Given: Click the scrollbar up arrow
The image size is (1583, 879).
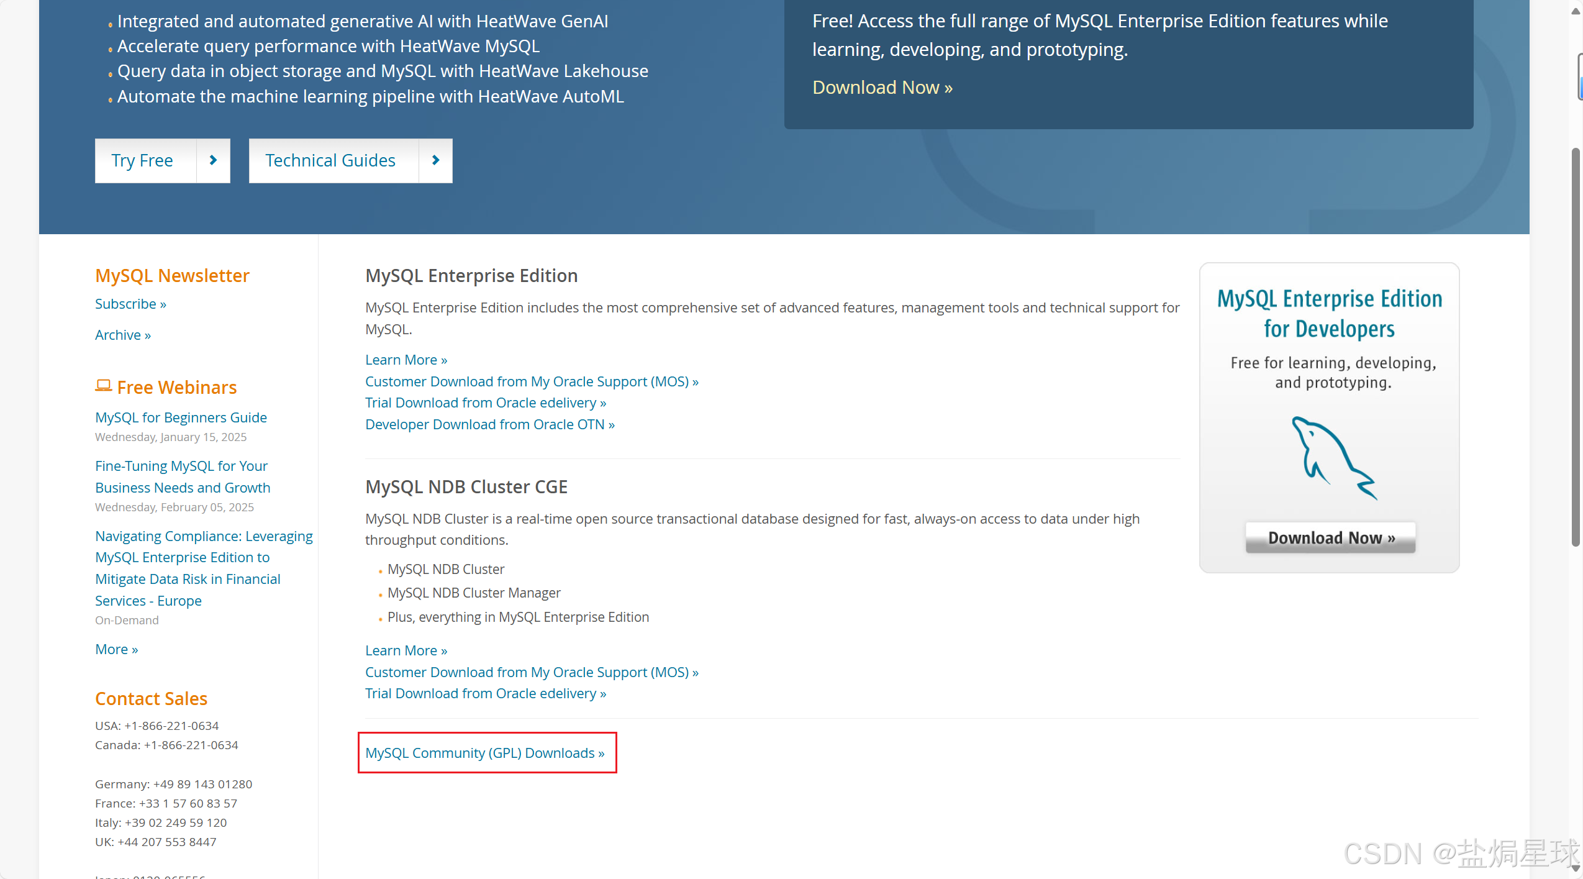Looking at the screenshot, I should (x=1576, y=11).
